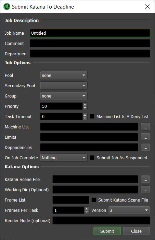Expand the Pool dropdown
This screenshot has width=155, height=240.
click(64, 75)
